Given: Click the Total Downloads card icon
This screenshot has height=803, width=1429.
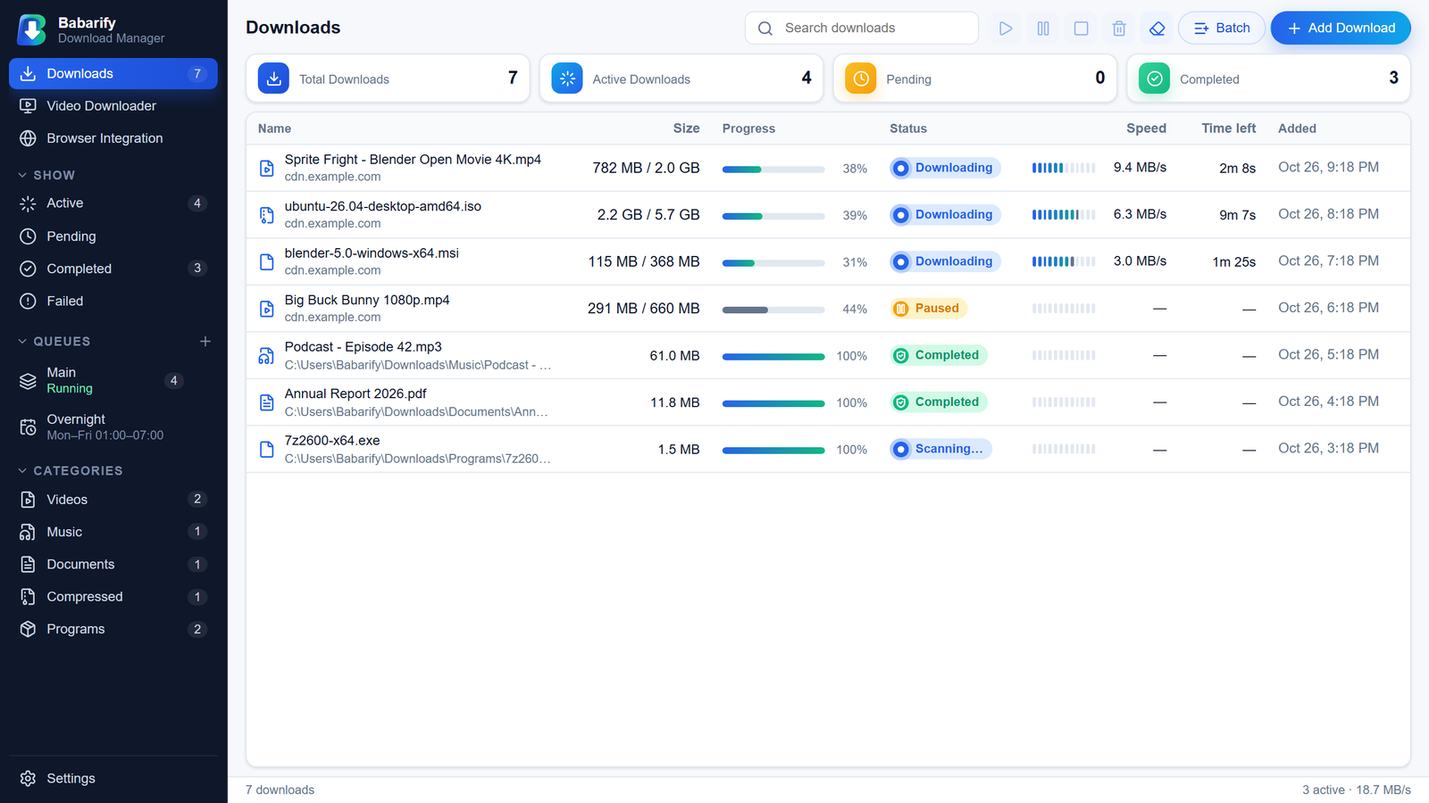Looking at the screenshot, I should [x=273, y=79].
